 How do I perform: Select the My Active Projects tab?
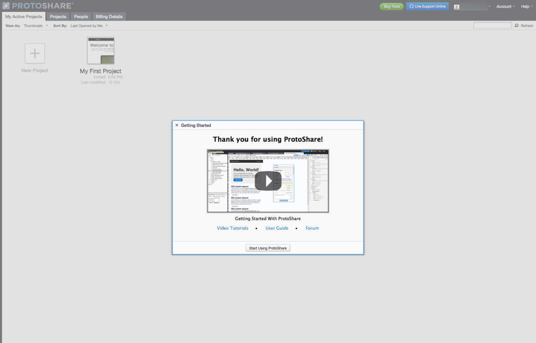[x=23, y=17]
